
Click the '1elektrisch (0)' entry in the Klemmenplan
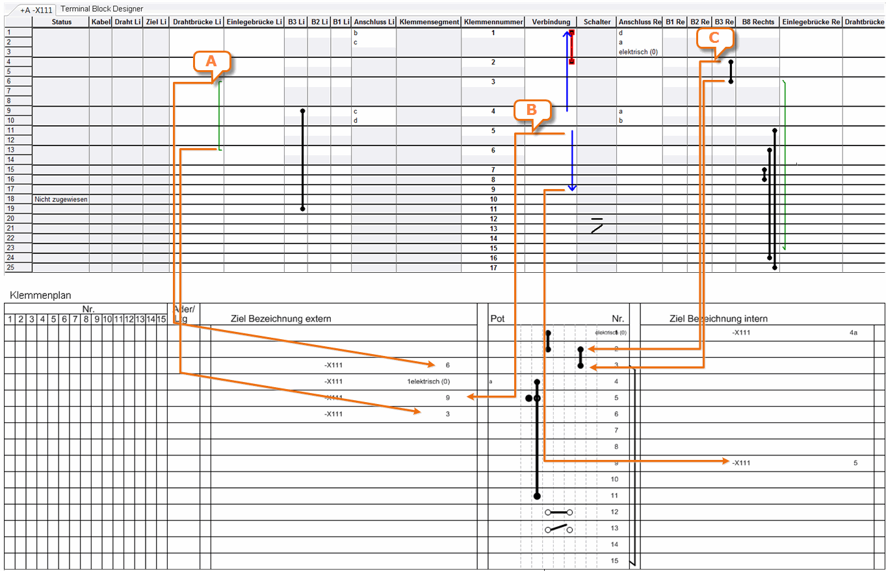(428, 381)
